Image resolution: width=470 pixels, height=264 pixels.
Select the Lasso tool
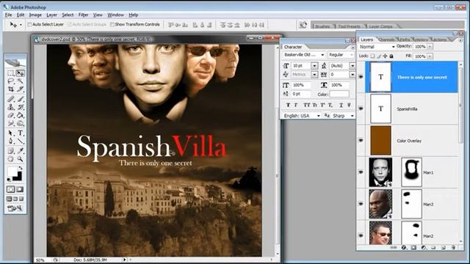pyautogui.click(x=11, y=81)
